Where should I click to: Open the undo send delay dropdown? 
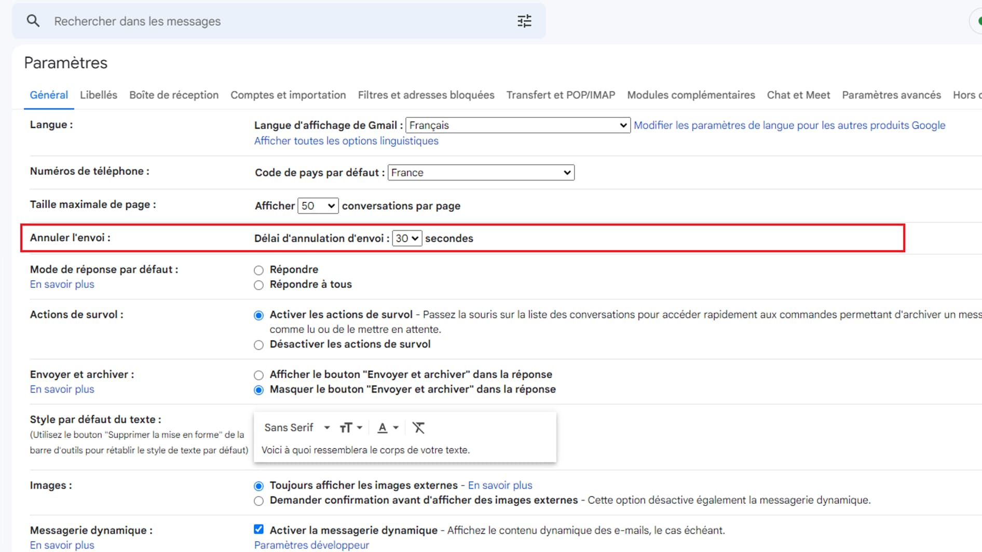click(x=406, y=239)
